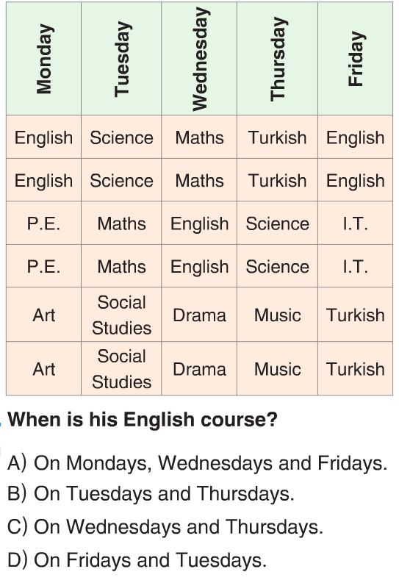Click the first P.E. cell under Monday
Image resolution: width=399 pixels, height=580 pixels.
pos(43,223)
